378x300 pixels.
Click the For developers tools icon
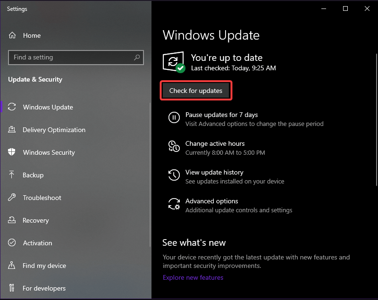[x=12, y=288]
